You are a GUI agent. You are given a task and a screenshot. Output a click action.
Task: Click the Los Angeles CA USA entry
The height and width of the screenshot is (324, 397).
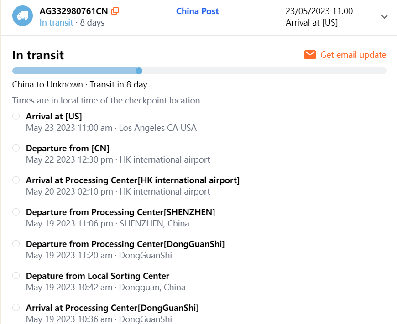click(157, 128)
